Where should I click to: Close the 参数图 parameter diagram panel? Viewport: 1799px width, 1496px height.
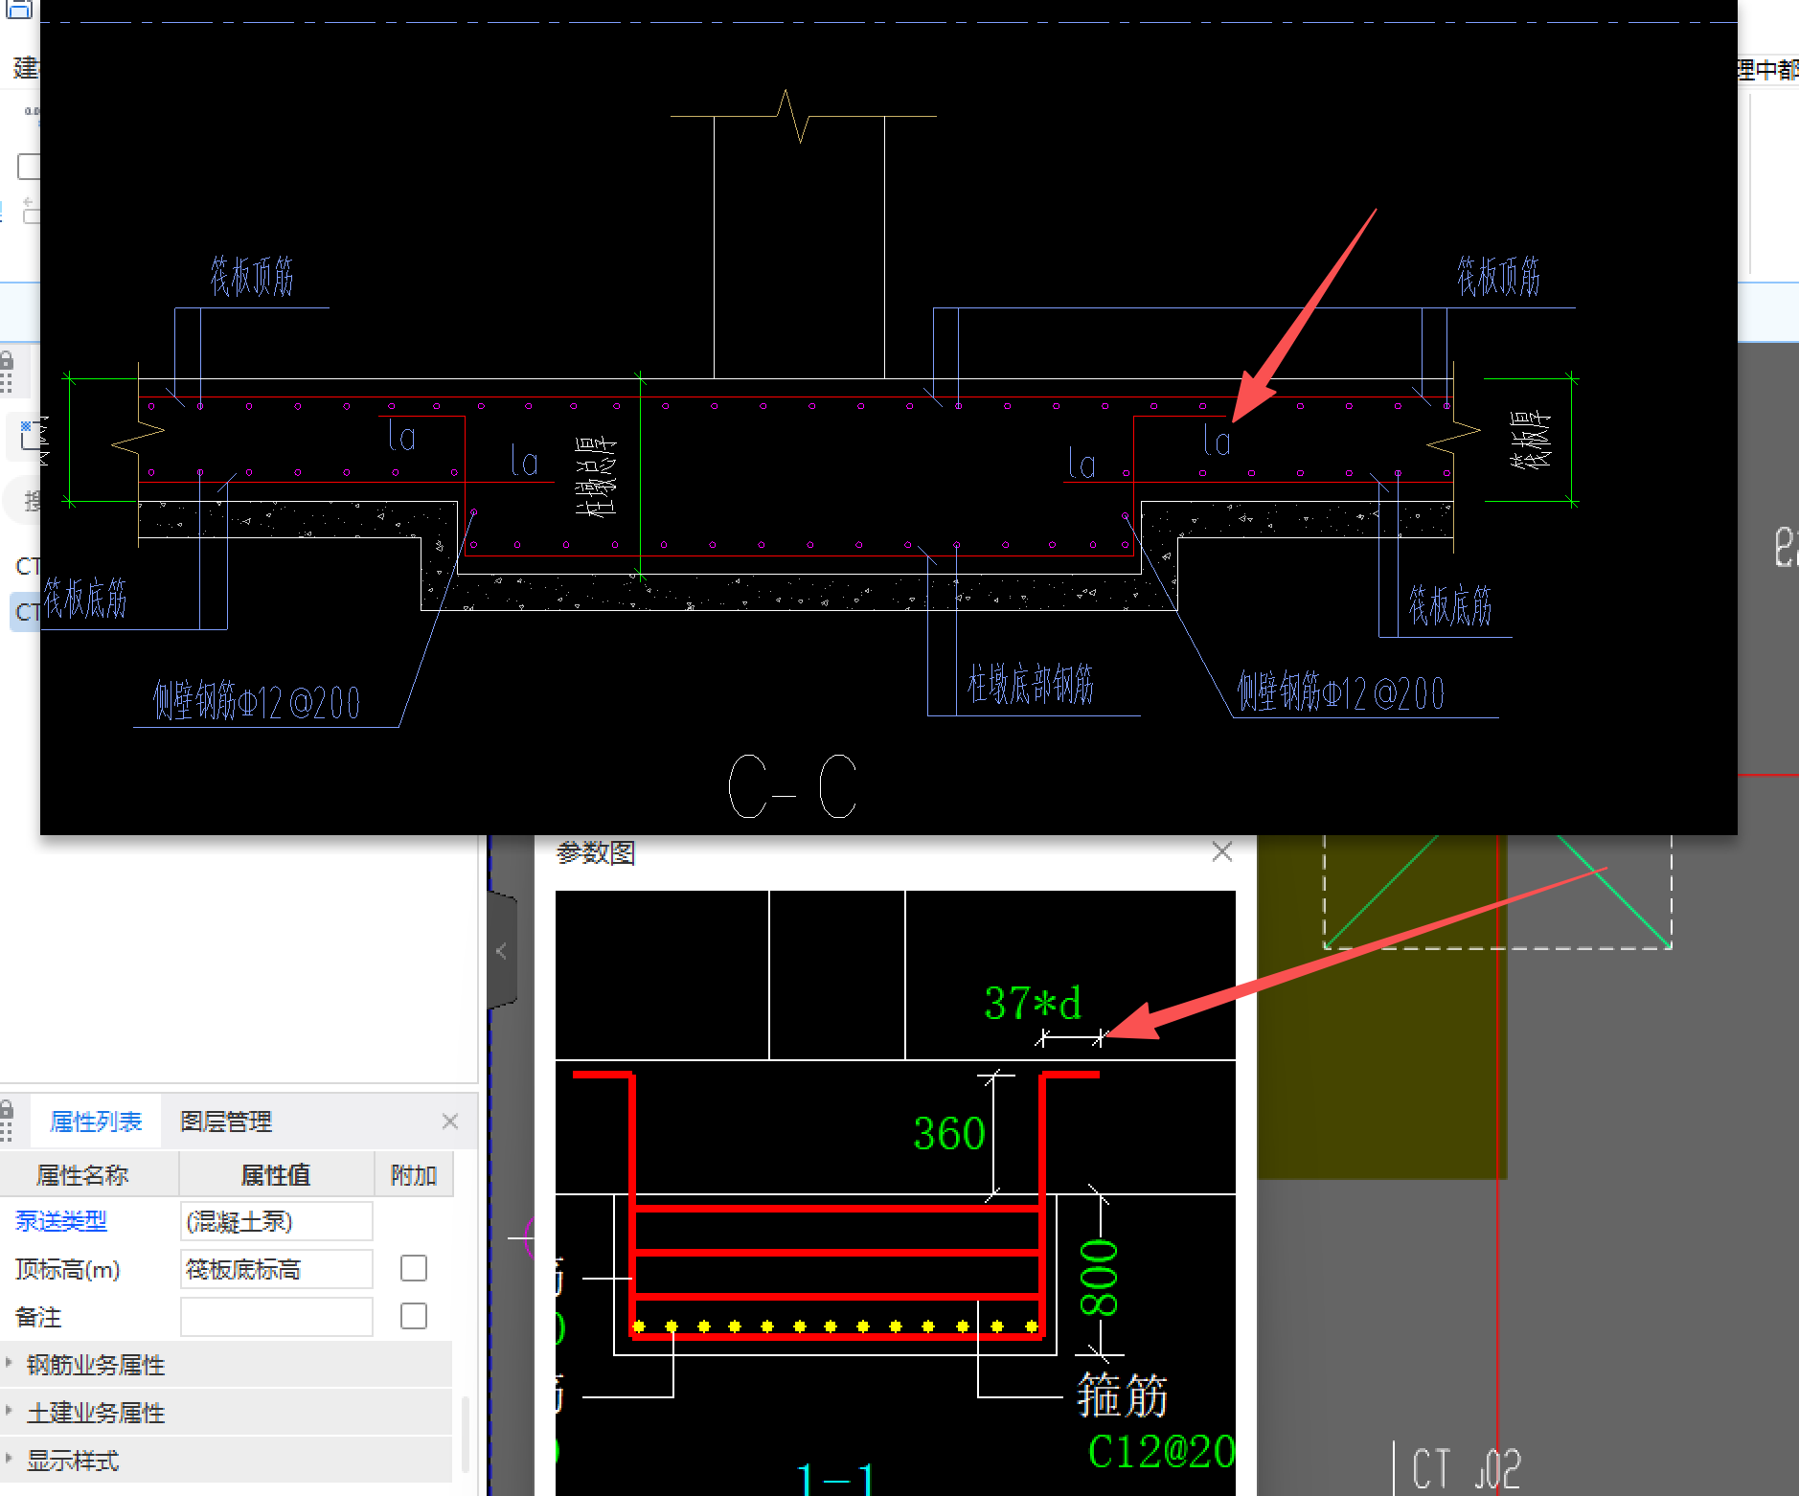(1221, 851)
